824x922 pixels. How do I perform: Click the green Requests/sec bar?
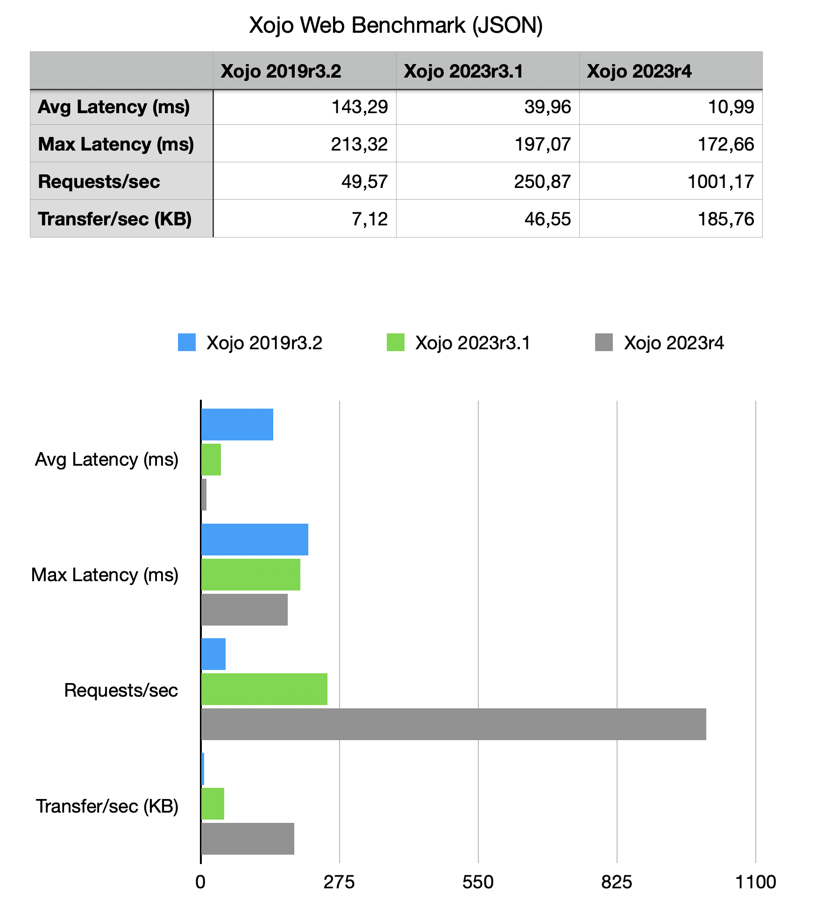264,689
